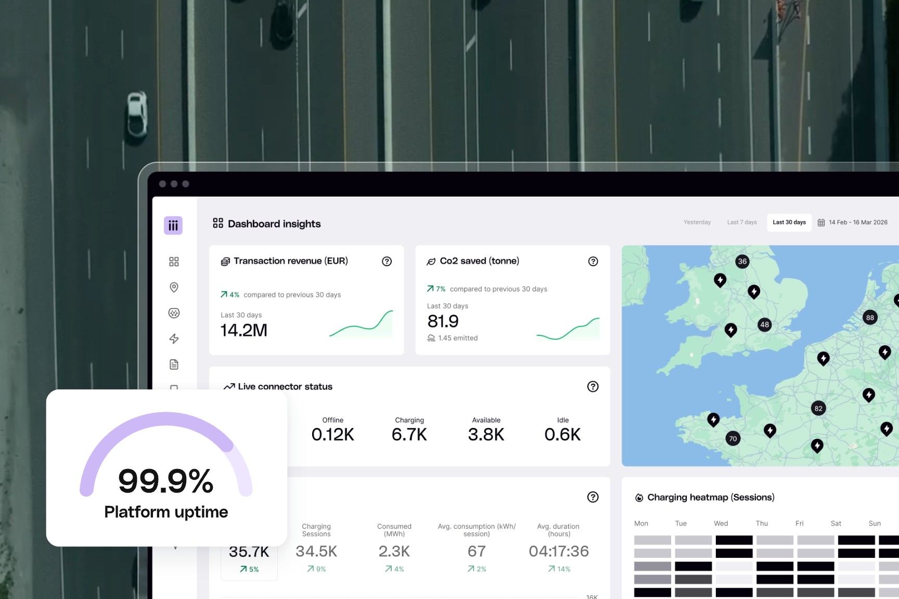Select the Last 30 days range

click(x=789, y=222)
